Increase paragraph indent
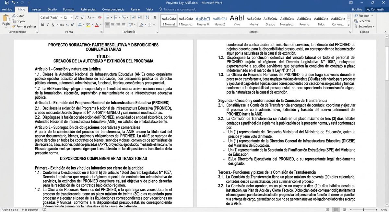389x212 pixels. (x=140, y=17)
